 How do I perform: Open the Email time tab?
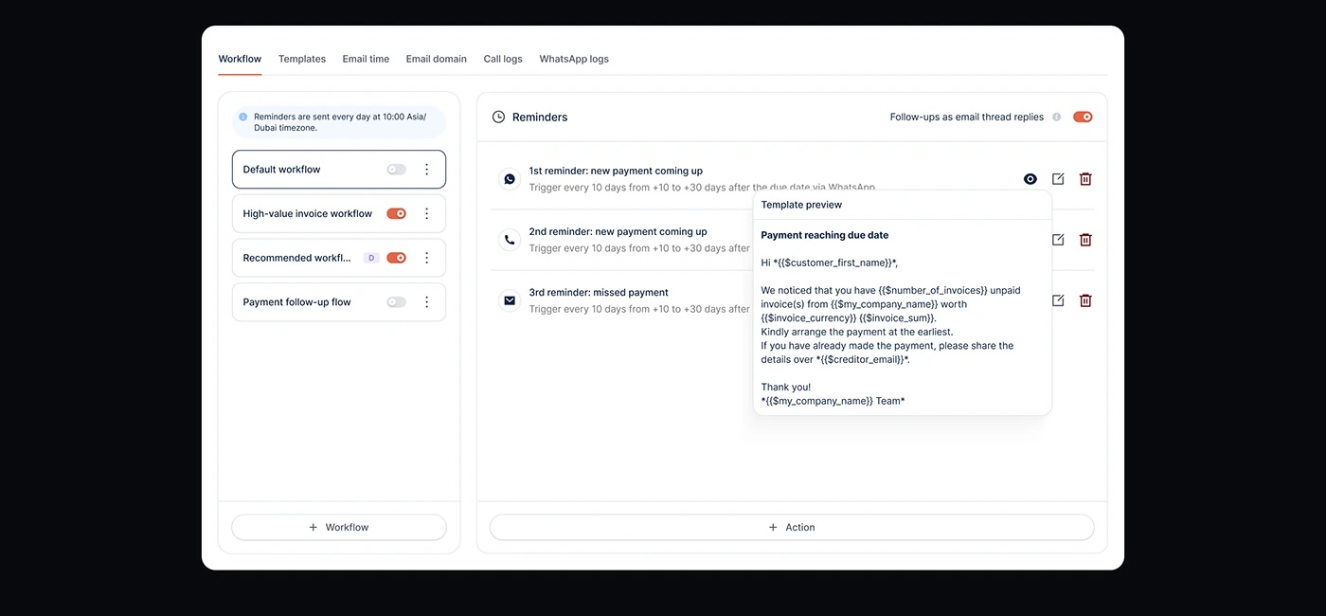tap(366, 59)
